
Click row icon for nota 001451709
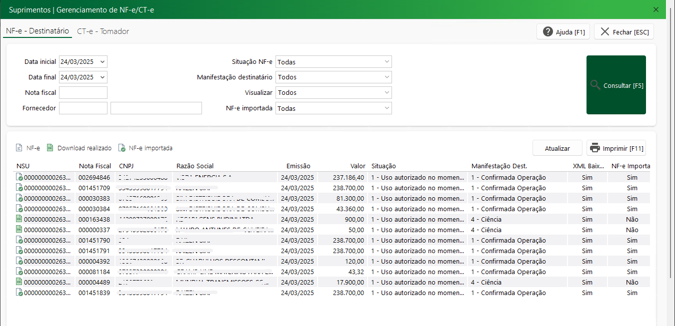(x=19, y=188)
